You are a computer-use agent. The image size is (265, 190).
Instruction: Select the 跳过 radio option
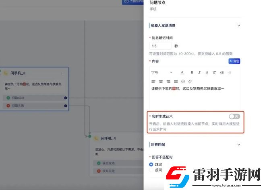151,164
